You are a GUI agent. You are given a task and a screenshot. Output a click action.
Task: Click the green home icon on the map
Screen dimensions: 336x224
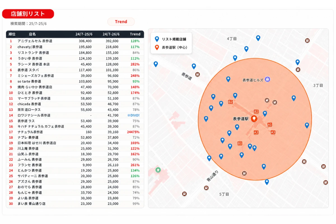point(158,170)
